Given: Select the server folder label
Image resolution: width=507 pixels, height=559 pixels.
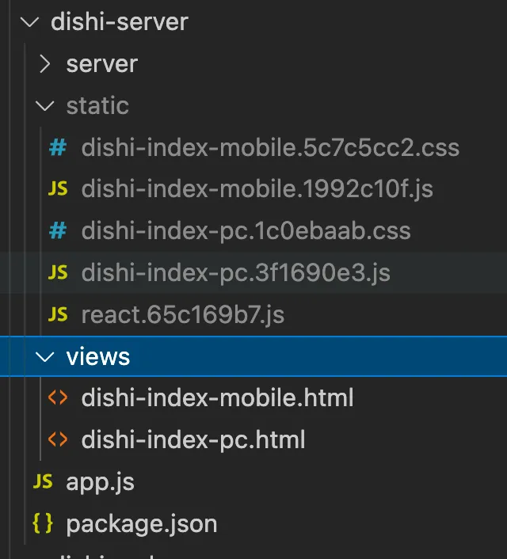Looking at the screenshot, I should [101, 64].
